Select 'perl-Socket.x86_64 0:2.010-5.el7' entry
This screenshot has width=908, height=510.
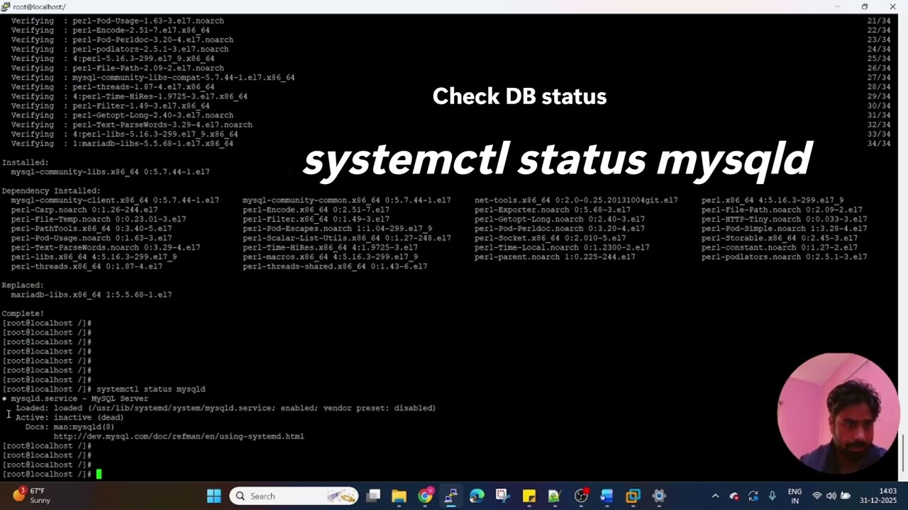(x=550, y=238)
